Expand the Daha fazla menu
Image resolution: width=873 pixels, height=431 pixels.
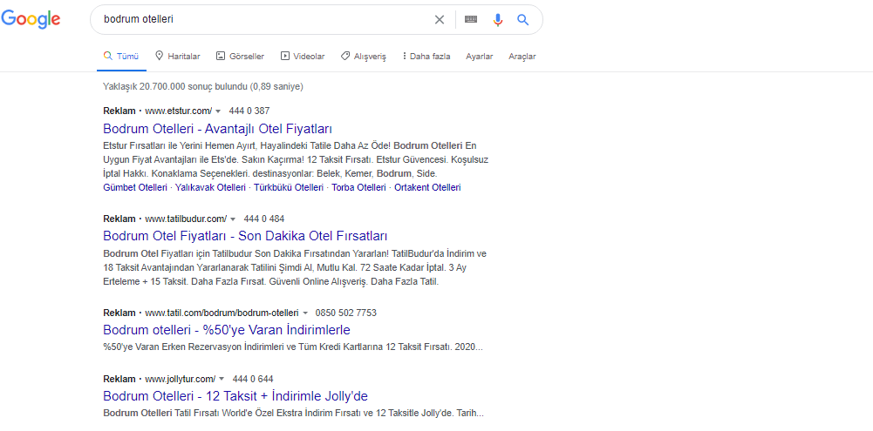click(426, 57)
